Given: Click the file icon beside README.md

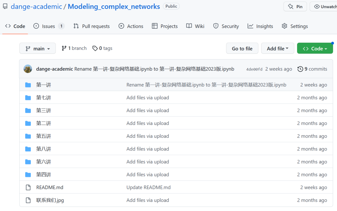Looking at the screenshot, I should pos(28,187).
